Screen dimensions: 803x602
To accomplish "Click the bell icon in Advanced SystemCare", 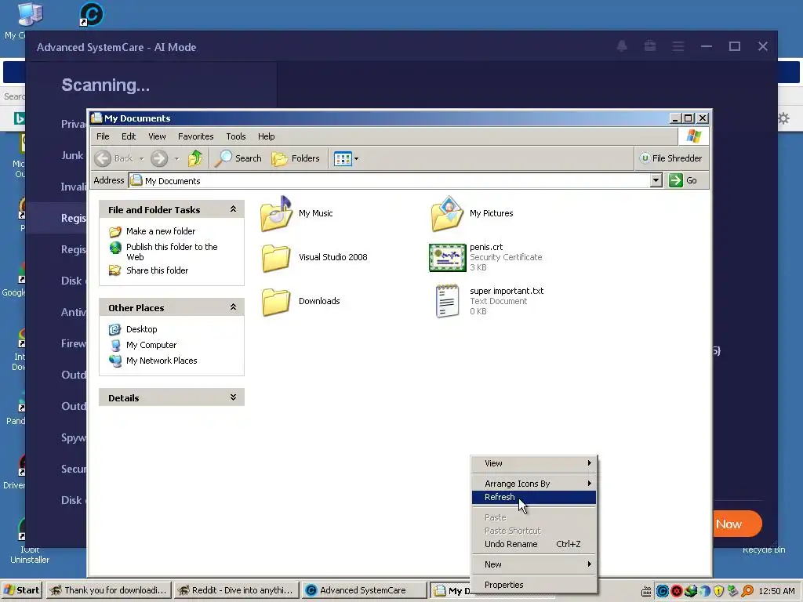I will (x=622, y=46).
